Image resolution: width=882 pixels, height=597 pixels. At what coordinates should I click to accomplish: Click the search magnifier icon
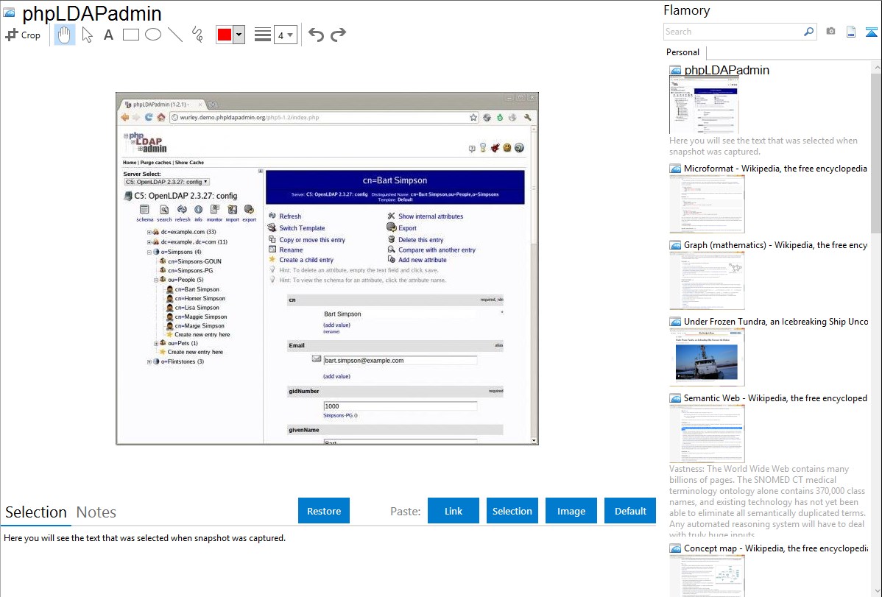[809, 32]
